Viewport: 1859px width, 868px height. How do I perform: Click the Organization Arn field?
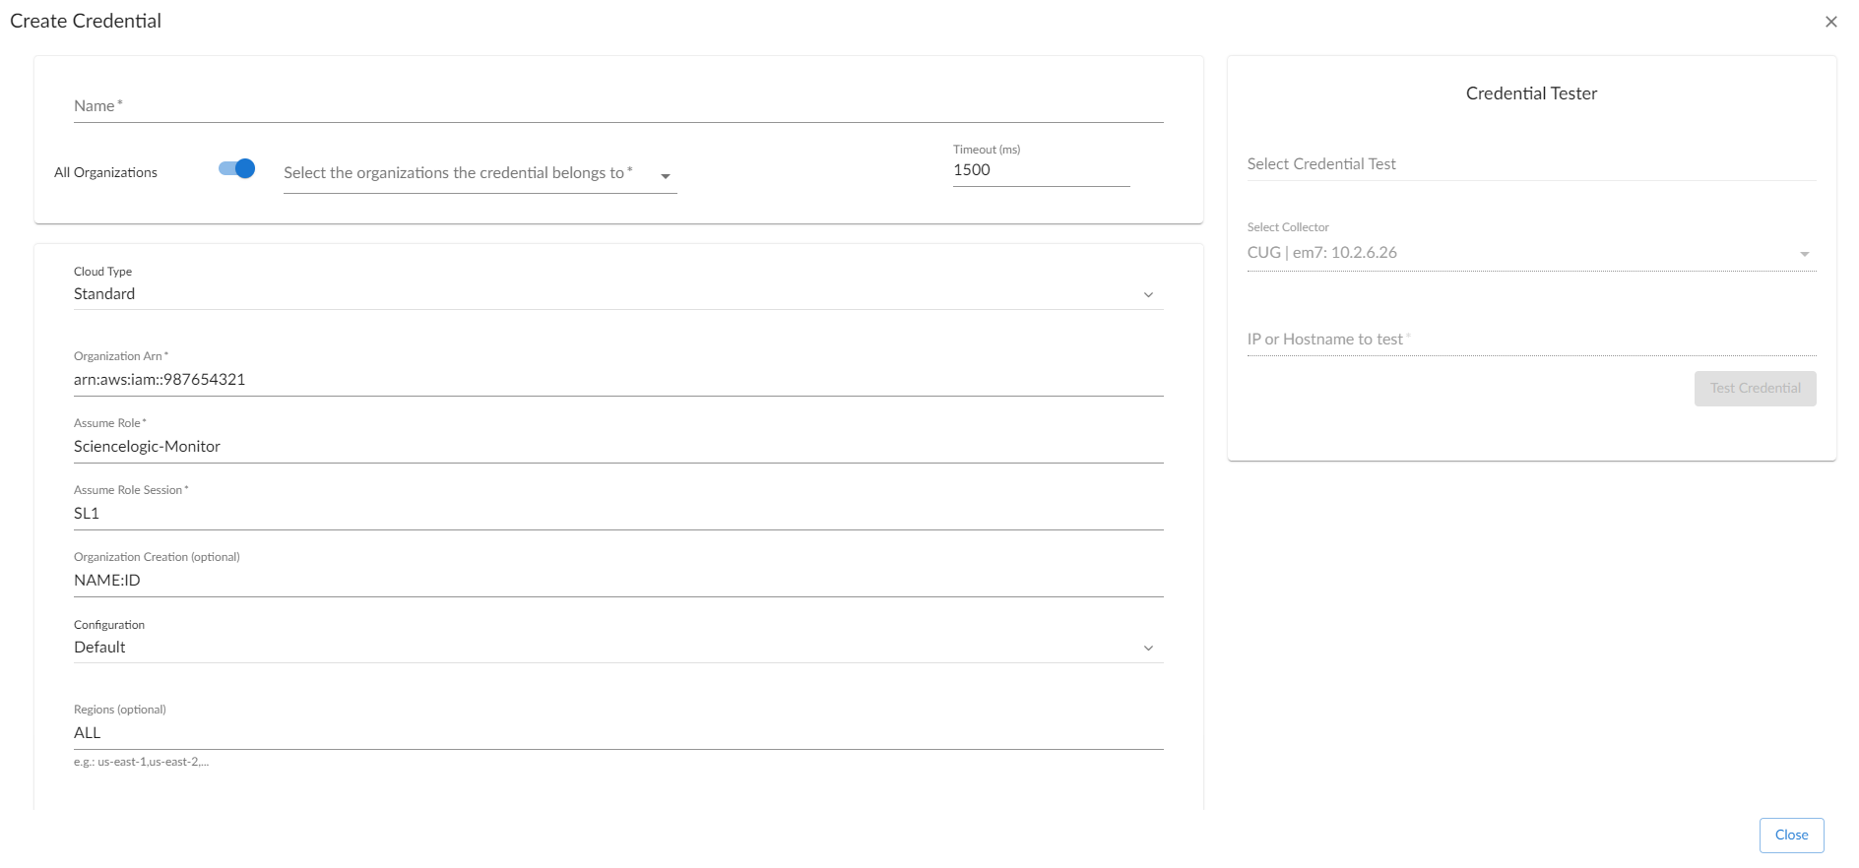(617, 380)
